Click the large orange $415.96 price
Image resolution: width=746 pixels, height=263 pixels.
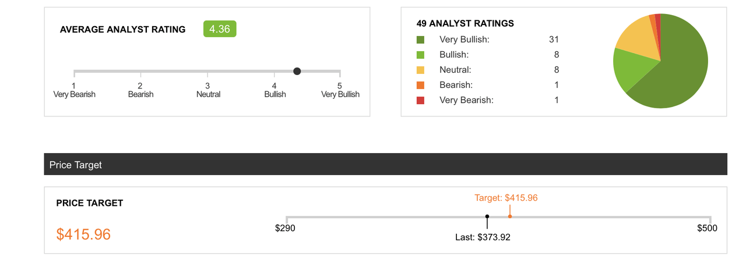(83, 234)
